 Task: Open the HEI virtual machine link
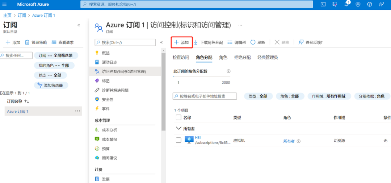pos(198,137)
